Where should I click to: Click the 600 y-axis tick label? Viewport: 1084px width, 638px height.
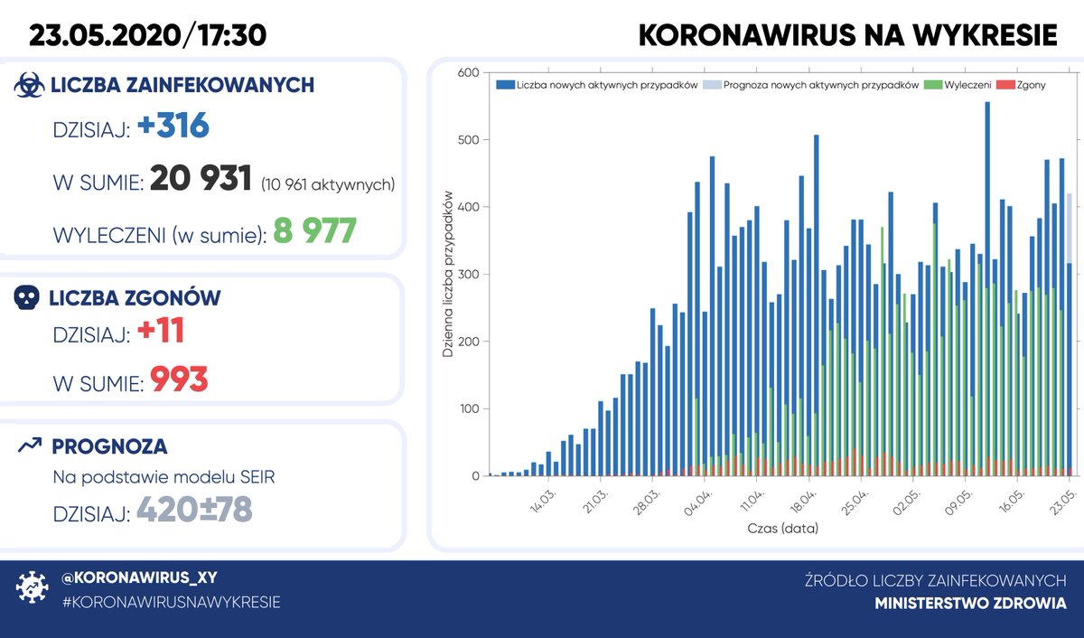coord(466,72)
